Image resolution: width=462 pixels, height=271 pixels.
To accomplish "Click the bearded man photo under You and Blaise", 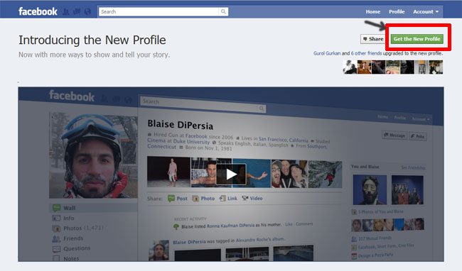I will pyautogui.click(x=370, y=189).
